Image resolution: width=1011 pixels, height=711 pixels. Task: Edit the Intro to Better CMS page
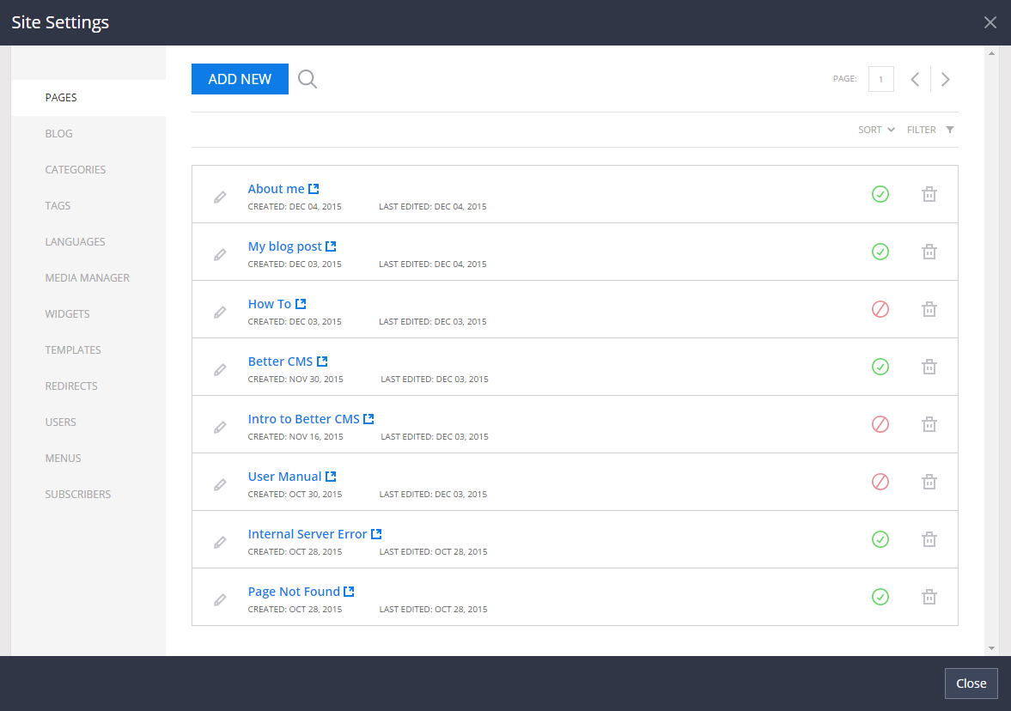pyautogui.click(x=220, y=427)
